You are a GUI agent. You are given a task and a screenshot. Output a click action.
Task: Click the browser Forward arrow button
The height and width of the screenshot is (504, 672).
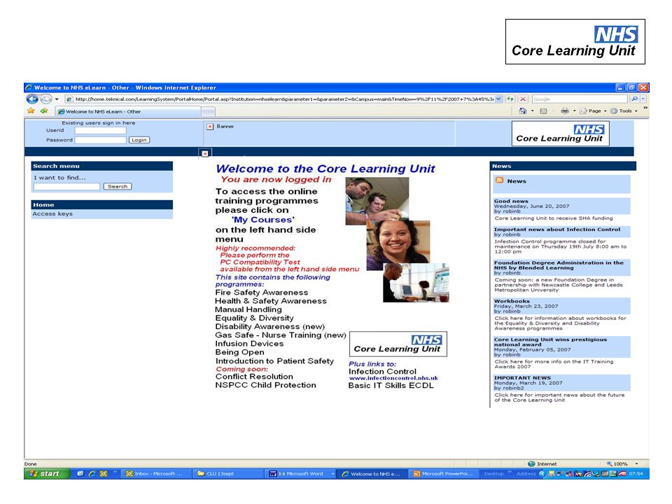pyautogui.click(x=46, y=99)
